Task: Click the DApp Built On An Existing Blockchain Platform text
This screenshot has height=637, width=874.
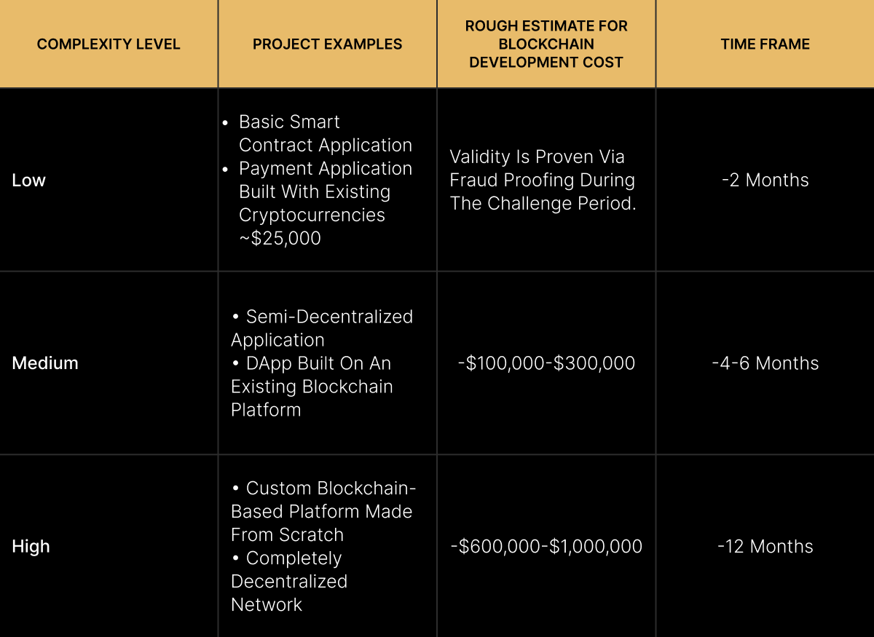Action: [312, 387]
